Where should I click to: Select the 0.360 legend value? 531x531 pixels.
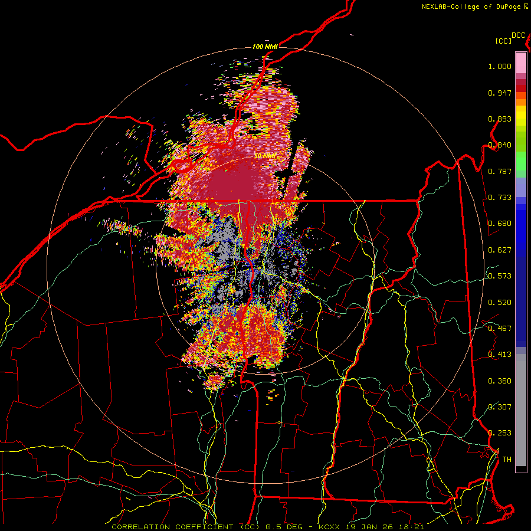[500, 381]
